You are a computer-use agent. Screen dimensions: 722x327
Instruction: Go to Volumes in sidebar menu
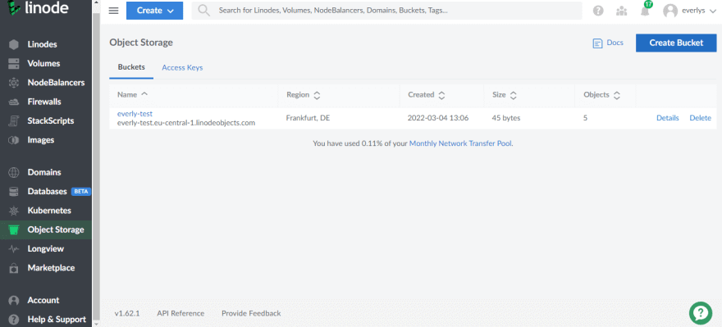tap(43, 63)
